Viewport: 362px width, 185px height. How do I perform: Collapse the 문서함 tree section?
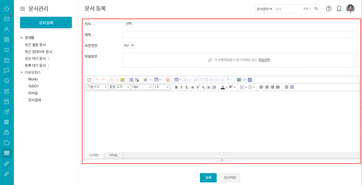point(21,38)
